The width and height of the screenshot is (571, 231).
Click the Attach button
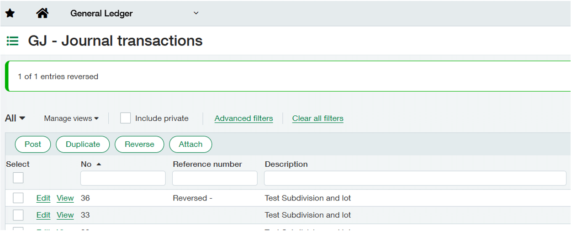pos(190,144)
